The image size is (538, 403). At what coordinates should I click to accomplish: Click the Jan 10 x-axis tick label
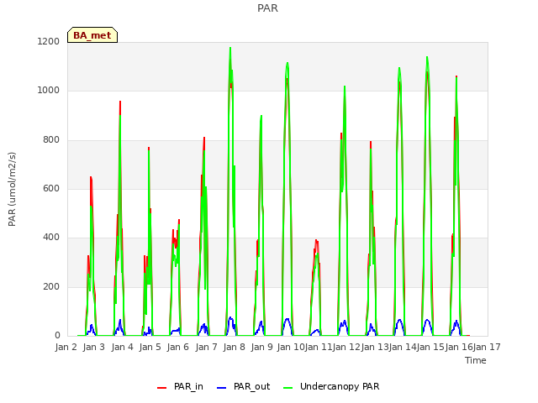[x=291, y=347]
